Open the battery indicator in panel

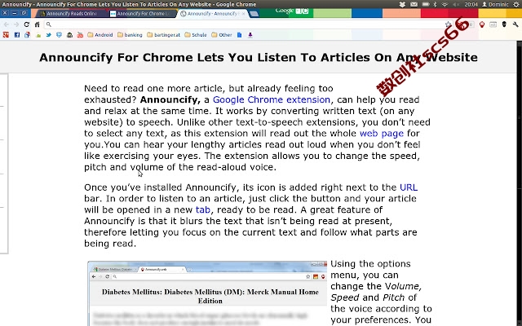pos(426,4)
